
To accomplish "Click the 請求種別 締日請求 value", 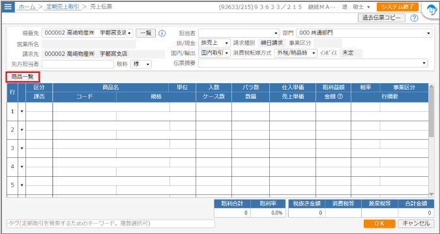I will pos(272,43).
